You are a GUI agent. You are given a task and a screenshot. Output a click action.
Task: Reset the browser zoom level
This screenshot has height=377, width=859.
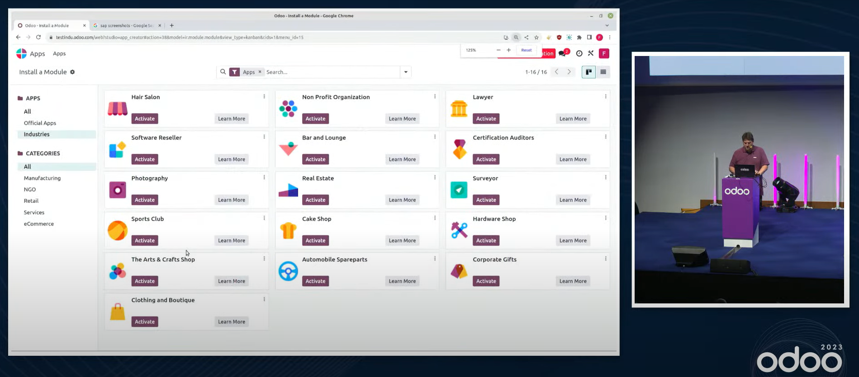[527, 50]
